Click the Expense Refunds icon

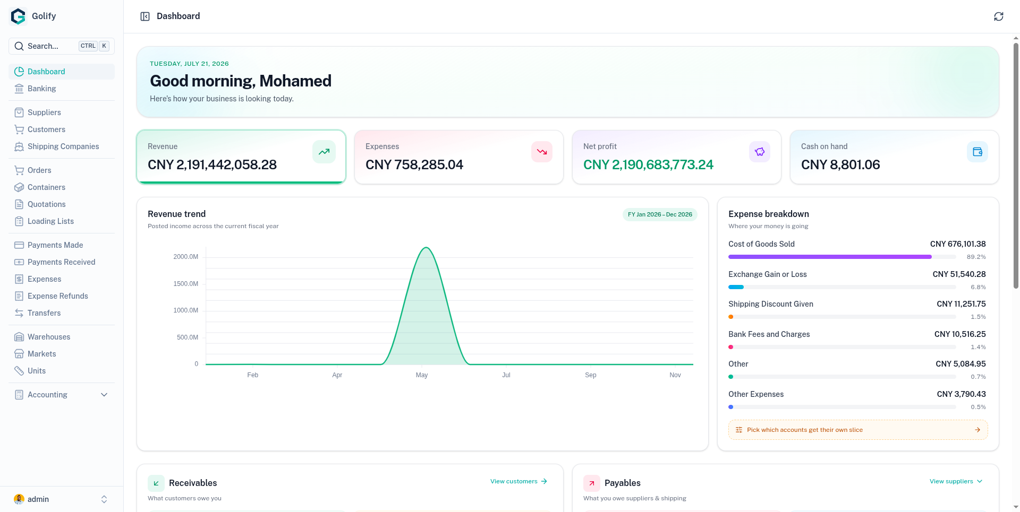coord(19,296)
